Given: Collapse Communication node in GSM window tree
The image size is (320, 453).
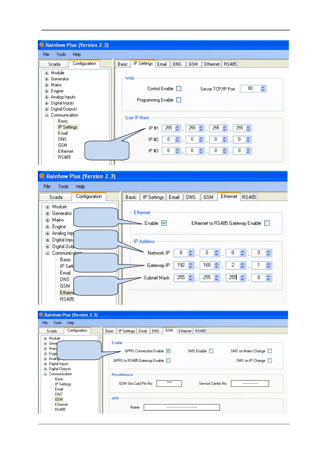Looking at the screenshot, I should [x=45, y=374].
